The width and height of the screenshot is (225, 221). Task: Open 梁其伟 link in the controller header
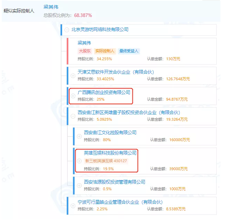(51, 7)
